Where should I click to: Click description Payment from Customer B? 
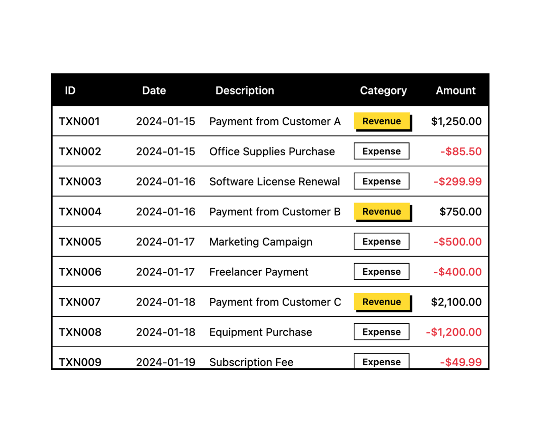[275, 212]
